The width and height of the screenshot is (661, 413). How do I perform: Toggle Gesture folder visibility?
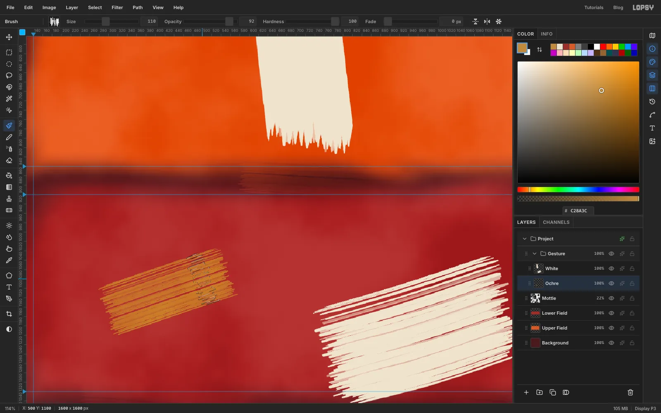[611, 254]
